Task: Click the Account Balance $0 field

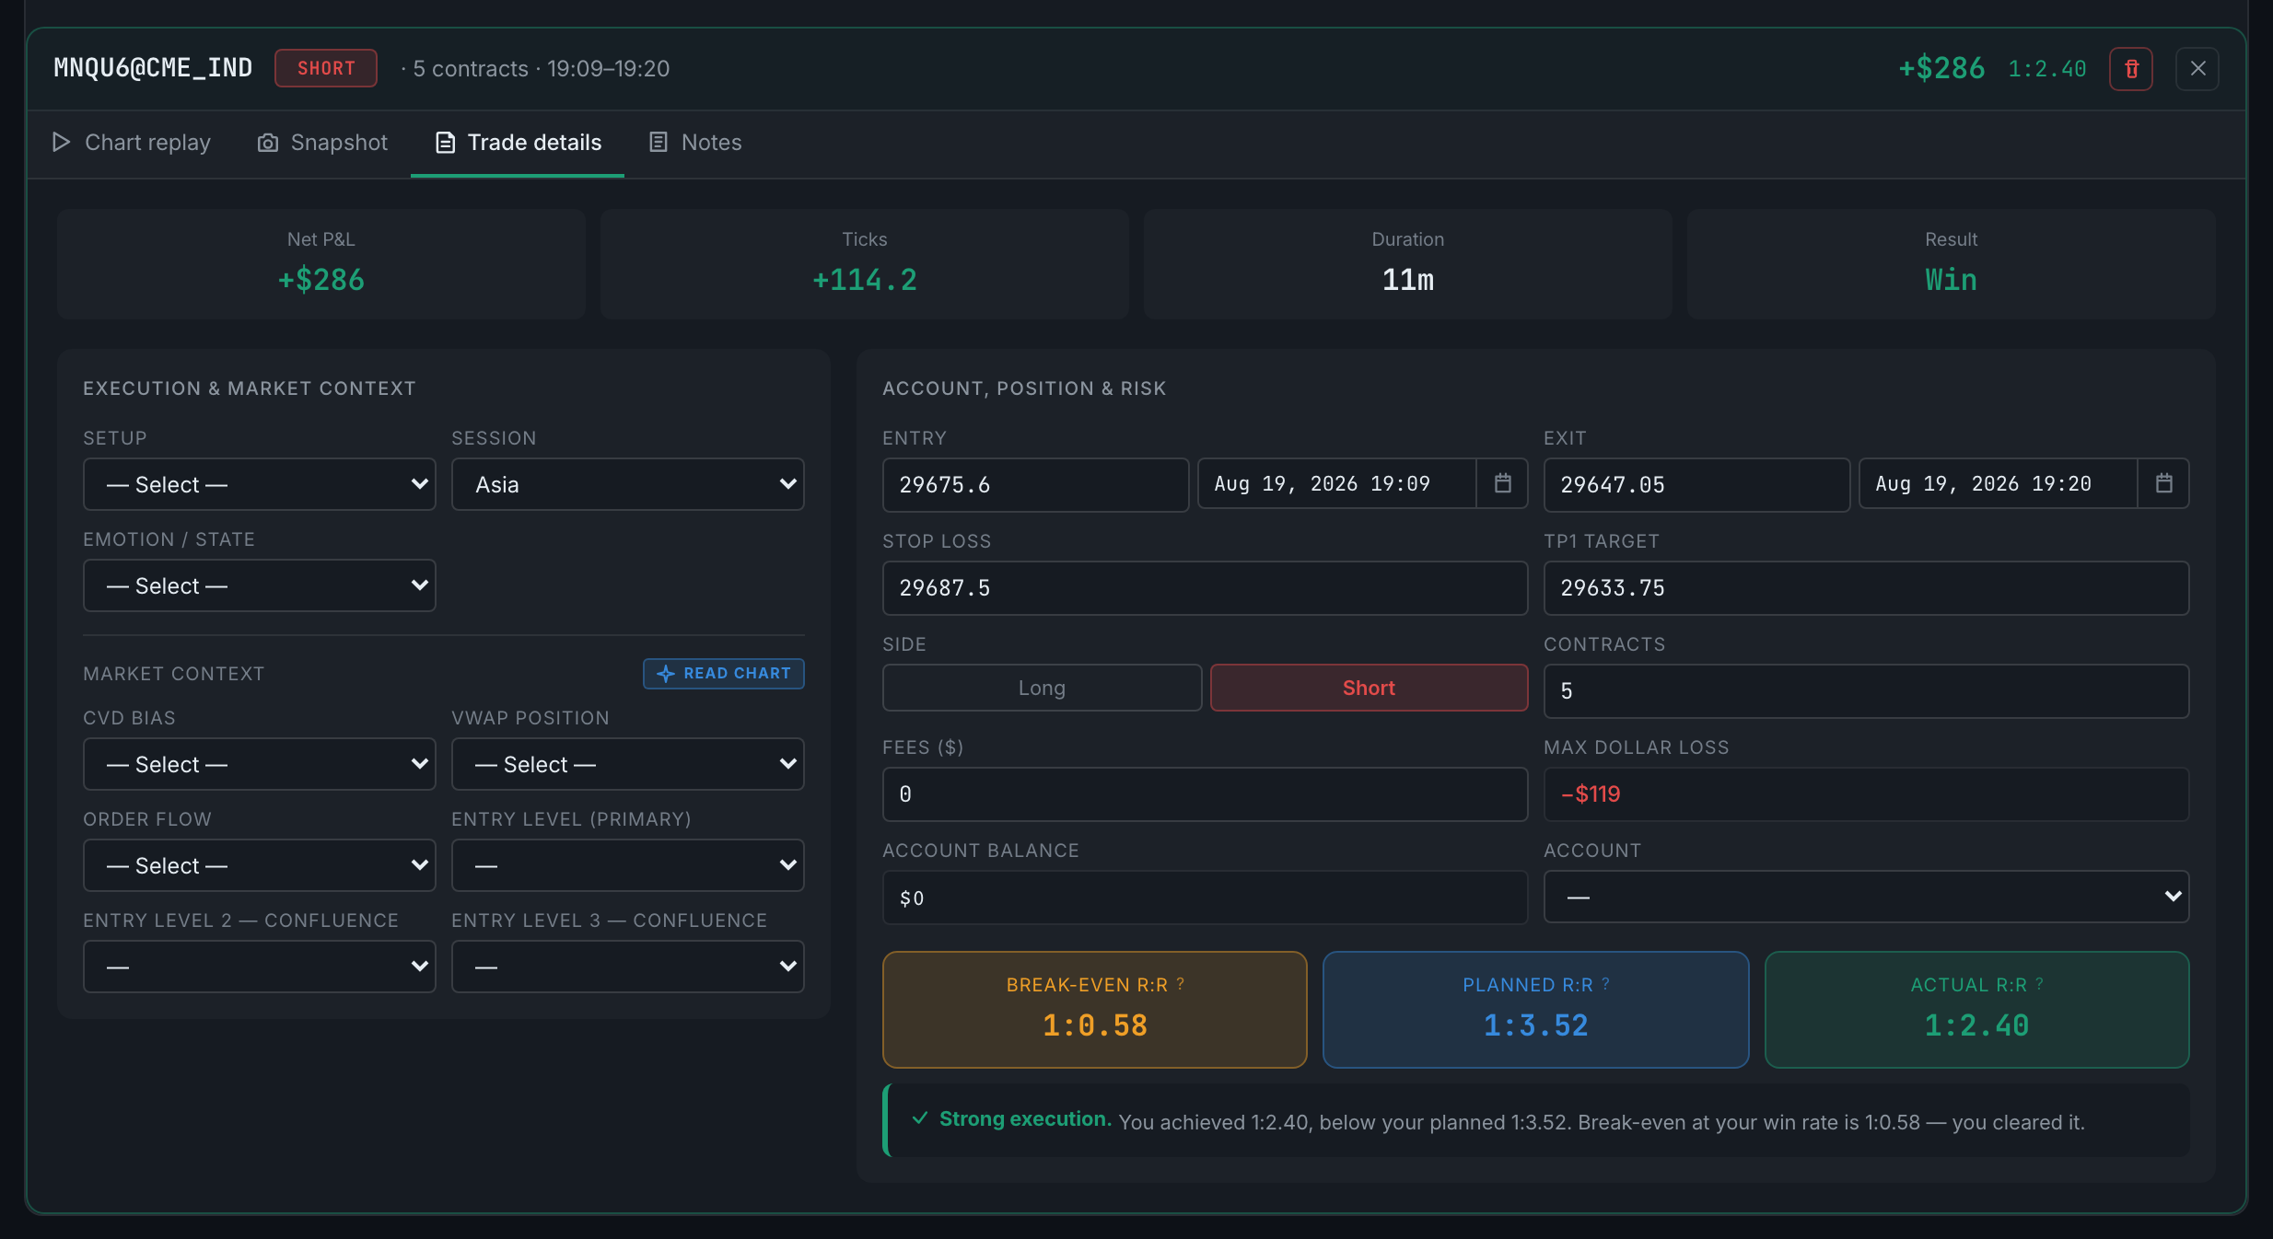Action: (x=1205, y=897)
